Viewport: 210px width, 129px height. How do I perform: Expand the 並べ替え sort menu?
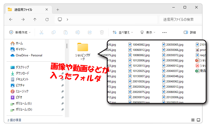(x=123, y=32)
